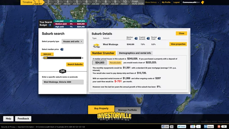Image resolution: width=229 pixels, height=129 pixels.
Task: Switch to Number Cruncher tab
Action: point(103,53)
